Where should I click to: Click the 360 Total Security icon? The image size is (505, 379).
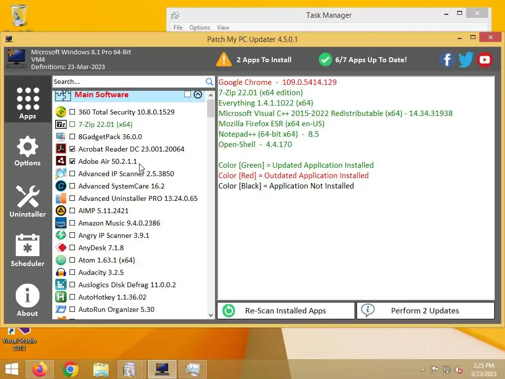tap(61, 112)
